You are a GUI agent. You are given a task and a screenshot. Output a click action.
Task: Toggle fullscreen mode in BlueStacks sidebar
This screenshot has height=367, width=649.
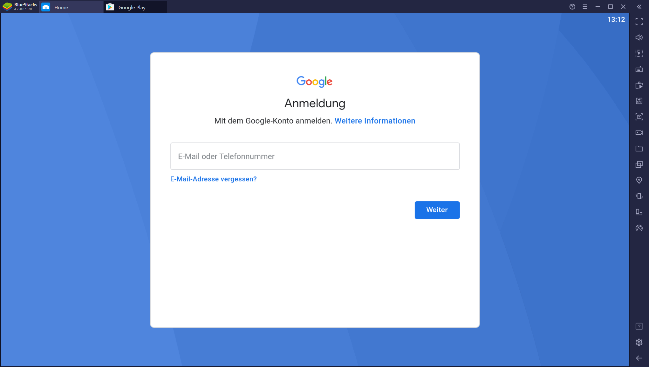(639, 22)
